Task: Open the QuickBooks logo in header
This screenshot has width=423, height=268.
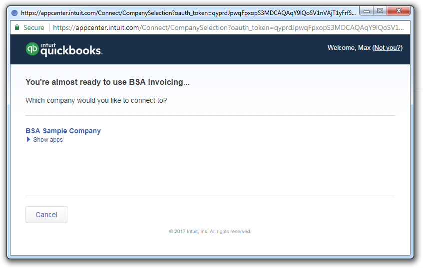Action: coord(64,49)
